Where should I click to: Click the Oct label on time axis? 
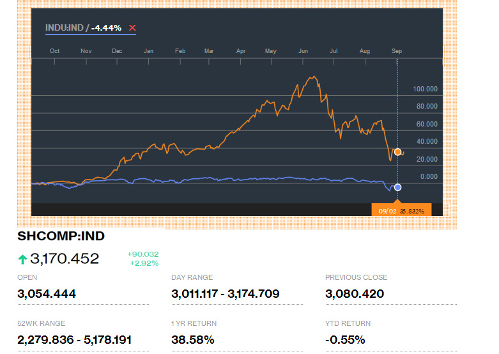click(55, 50)
